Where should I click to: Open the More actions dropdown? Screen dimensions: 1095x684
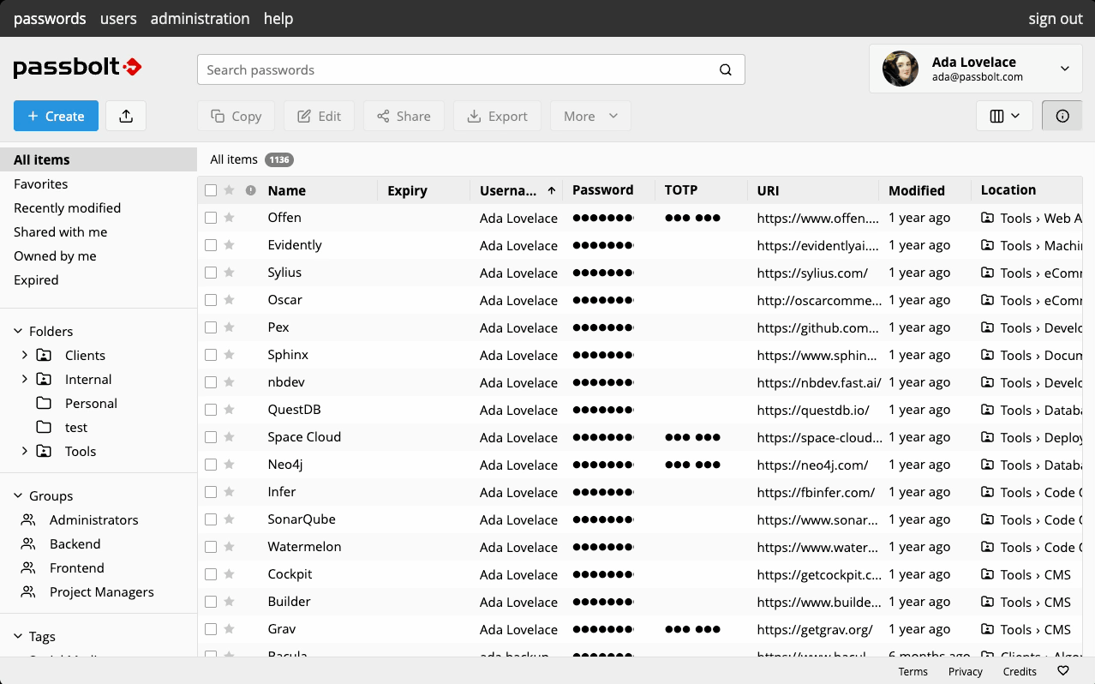[591, 116]
